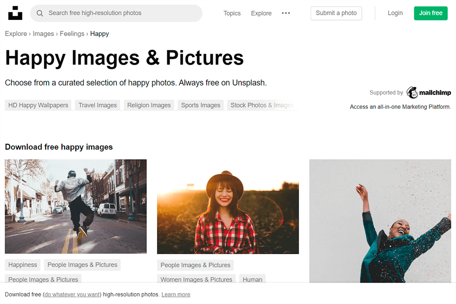Select the Travel Images tag
Screen dimensions: 456x304
97,105
